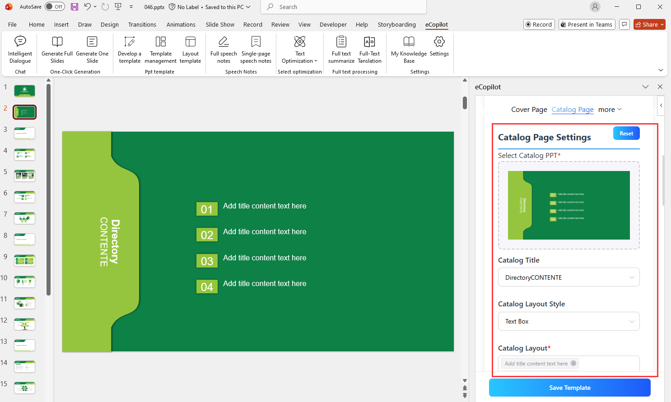Toggle AutoSave off switch
671x402 pixels.
[x=54, y=7]
